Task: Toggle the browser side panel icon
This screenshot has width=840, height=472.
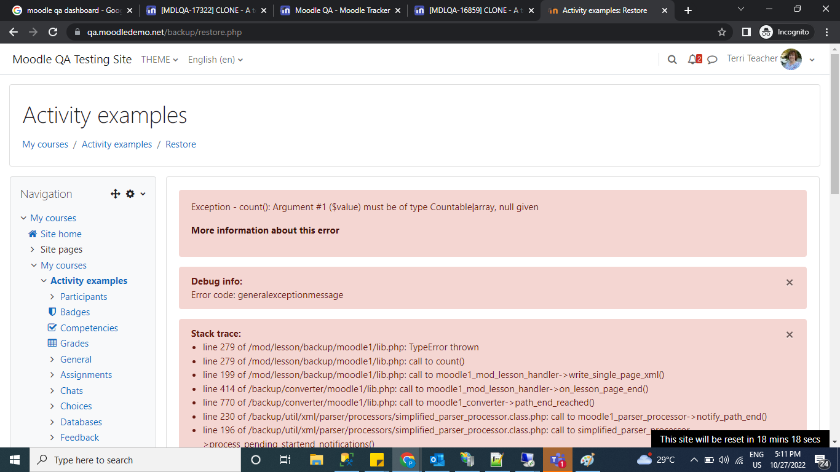Action: click(x=747, y=32)
